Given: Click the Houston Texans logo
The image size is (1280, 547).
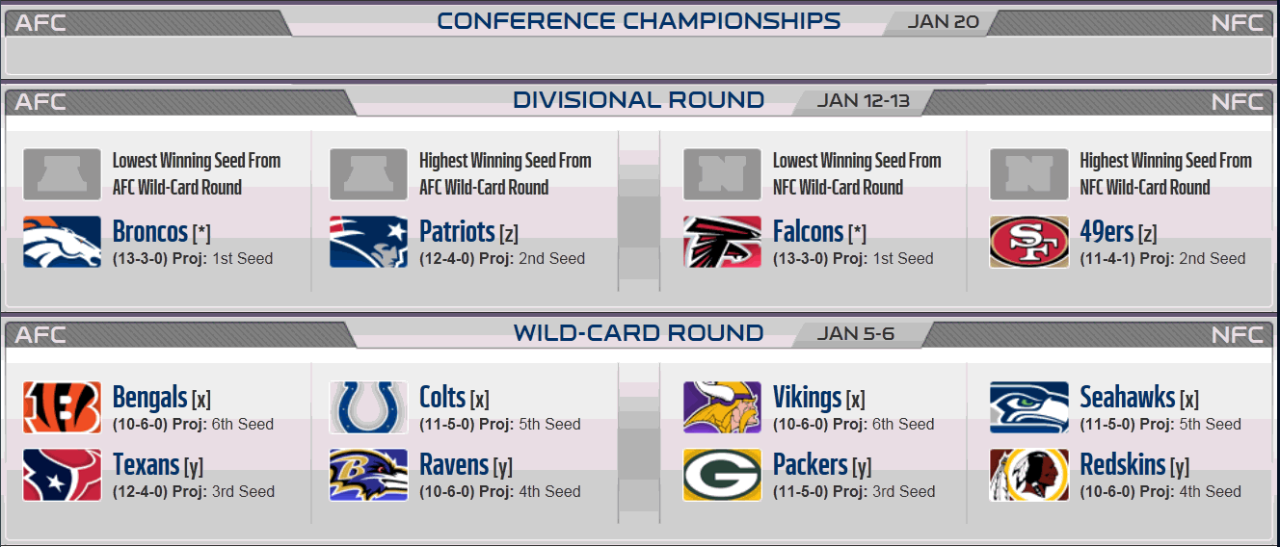Looking at the screenshot, I should point(62,475).
